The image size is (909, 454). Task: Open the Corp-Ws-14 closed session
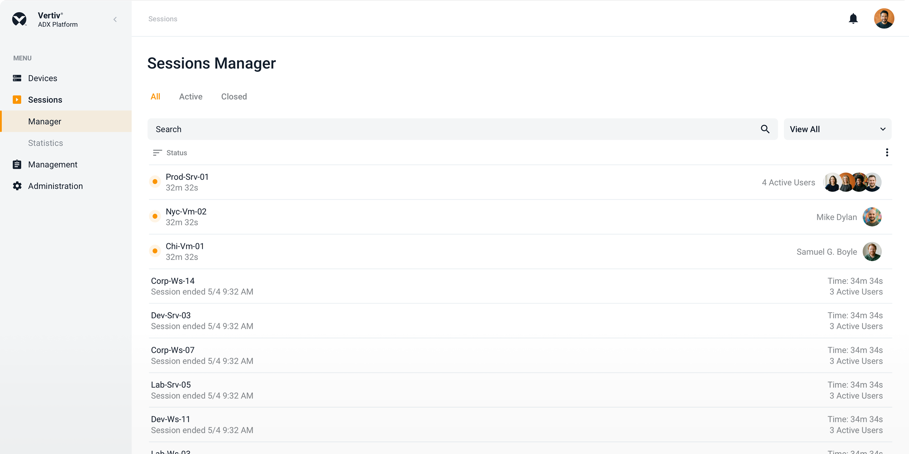click(x=520, y=286)
